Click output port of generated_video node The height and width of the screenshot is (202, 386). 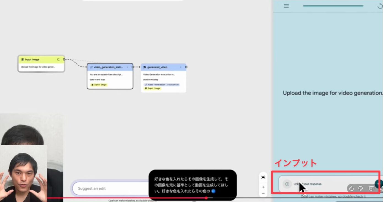pos(186,67)
